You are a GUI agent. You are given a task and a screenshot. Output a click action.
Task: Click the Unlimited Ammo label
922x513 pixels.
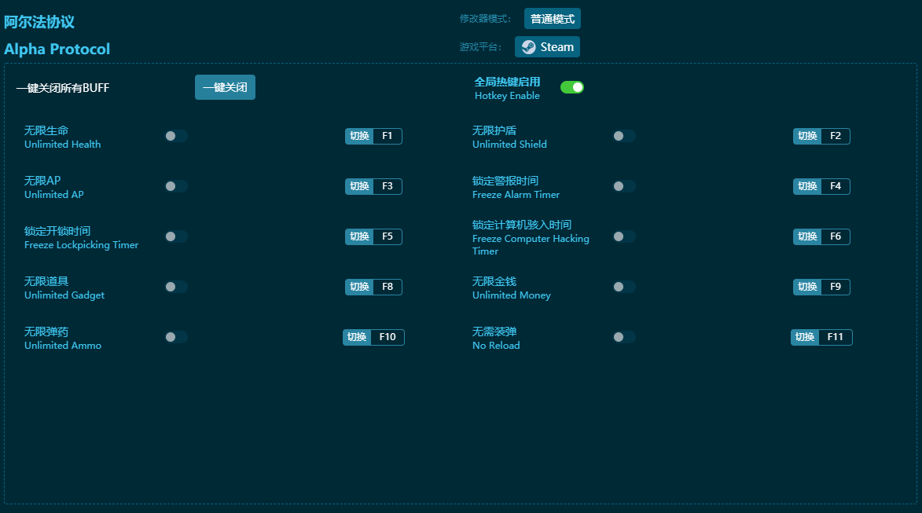pyautogui.click(x=63, y=346)
